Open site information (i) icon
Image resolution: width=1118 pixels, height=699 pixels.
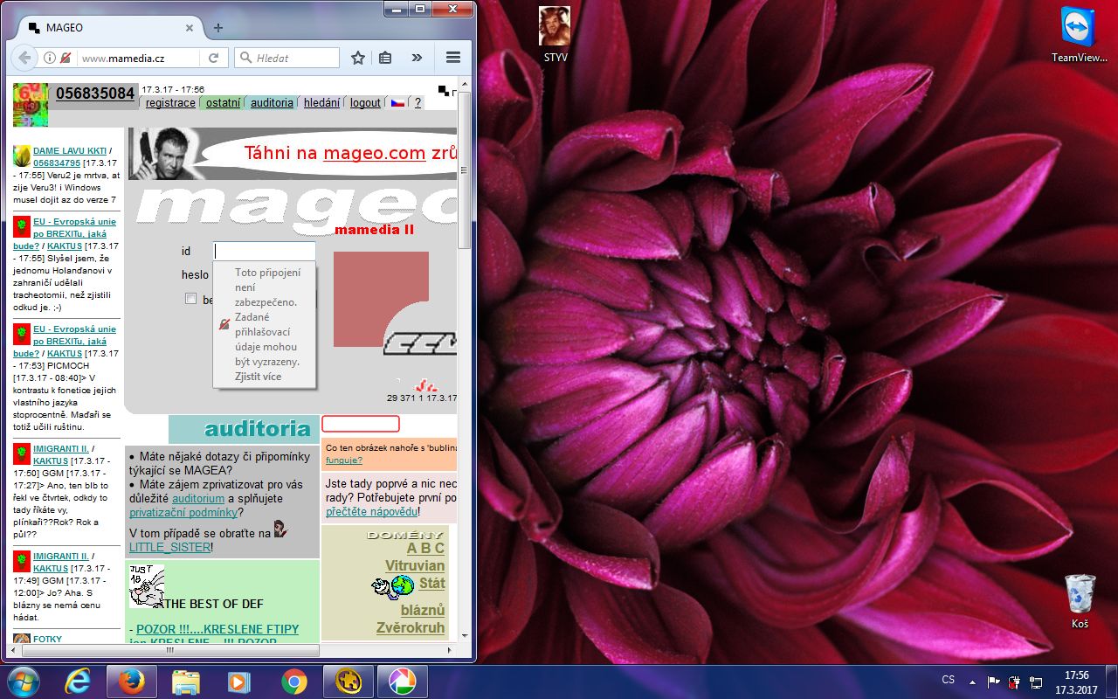[x=49, y=58]
